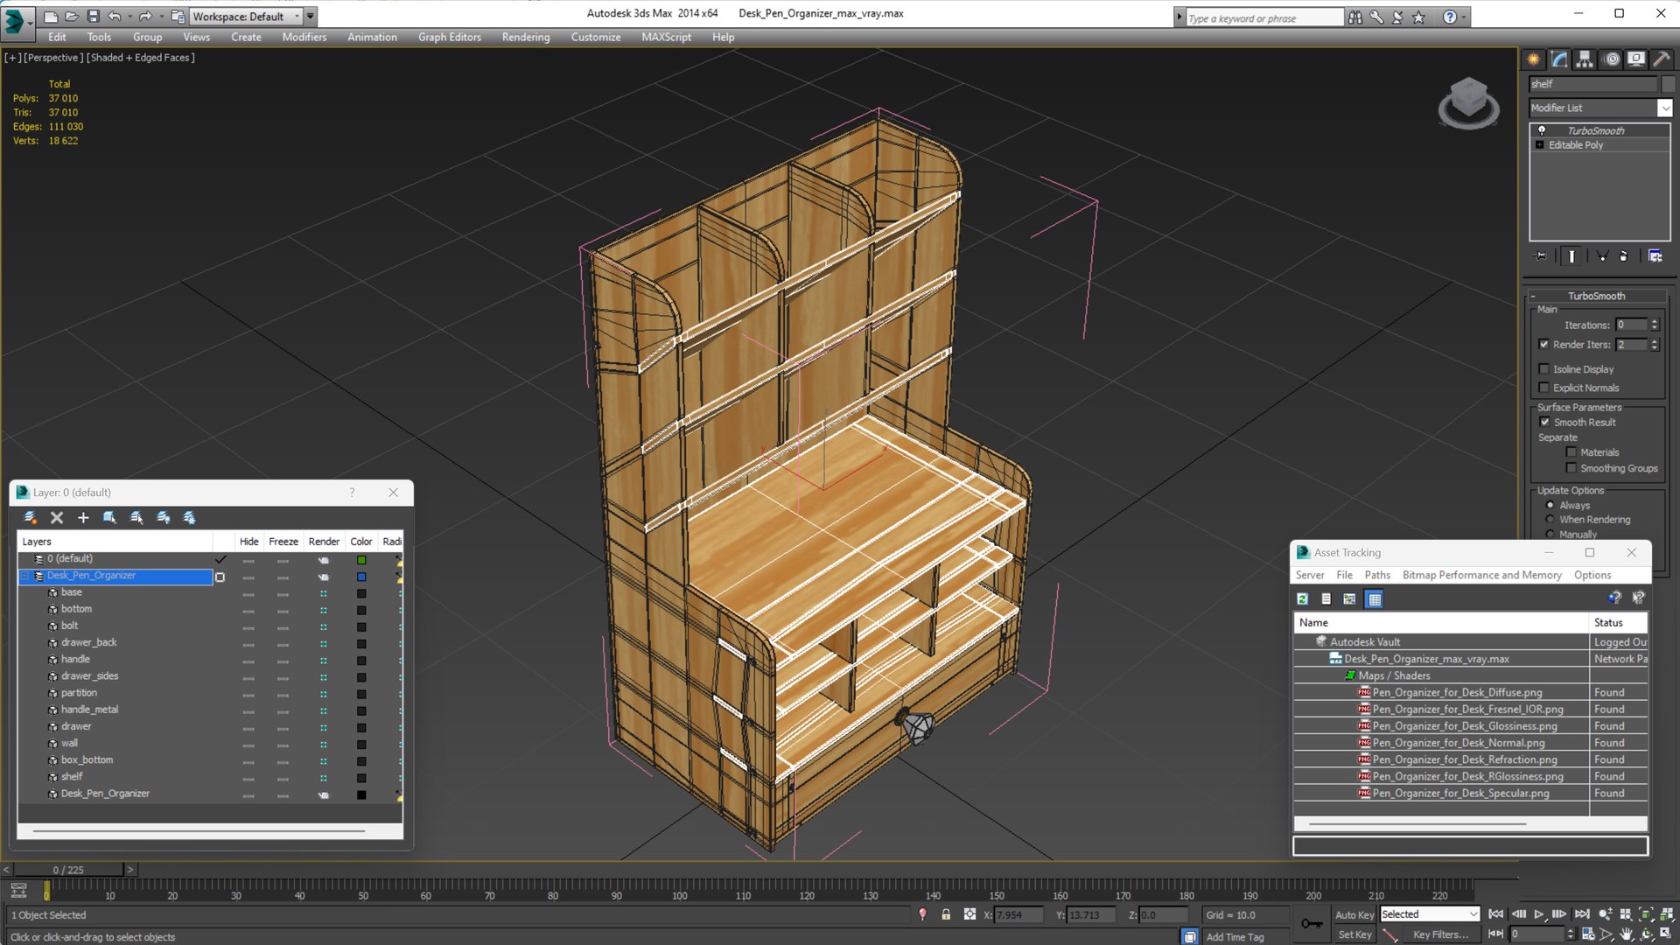Open the Utilities command panel tab
Screen dimensions: 1680x945
(1661, 59)
